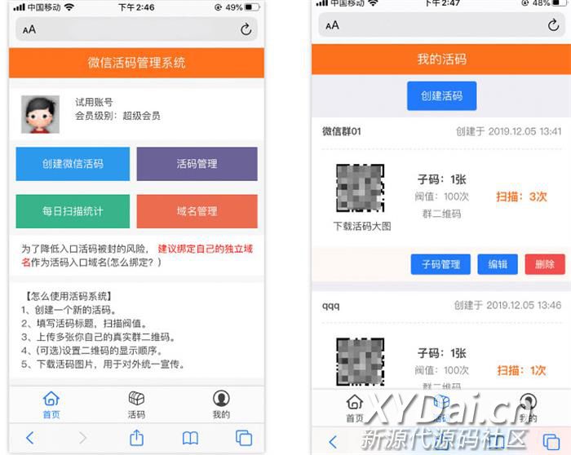The height and width of the screenshot is (455, 571).
Task: Click the 微信群01 QR code image
Action: (361, 188)
